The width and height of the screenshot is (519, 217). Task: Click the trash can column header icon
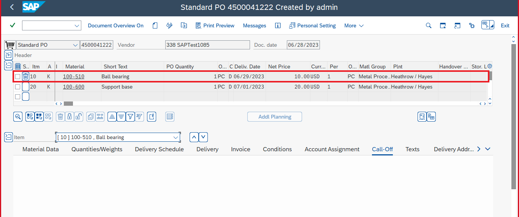tap(18, 67)
